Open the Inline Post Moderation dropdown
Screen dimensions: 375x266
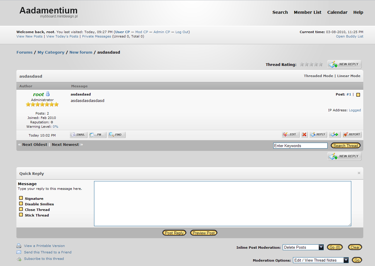[x=303, y=247]
